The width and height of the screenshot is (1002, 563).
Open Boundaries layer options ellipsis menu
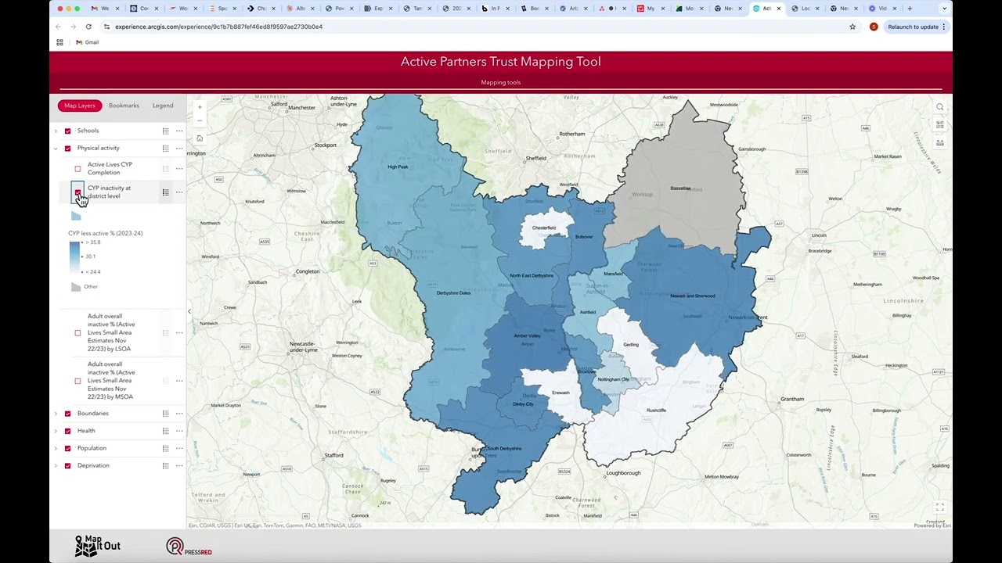coord(179,413)
